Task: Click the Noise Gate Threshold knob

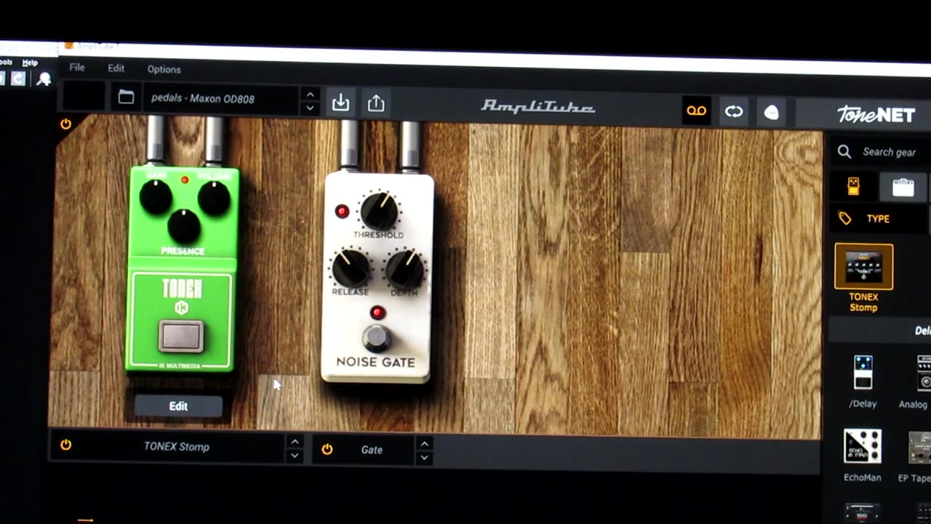Action: [379, 211]
